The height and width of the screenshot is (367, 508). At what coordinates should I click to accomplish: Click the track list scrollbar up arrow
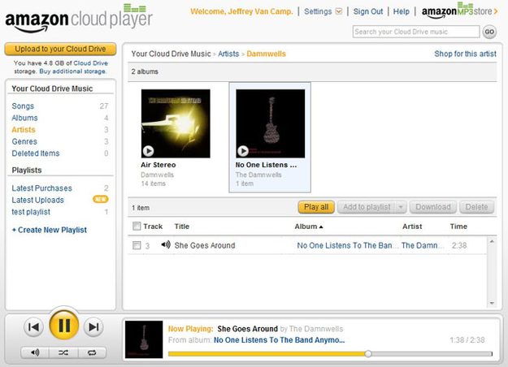(x=492, y=241)
